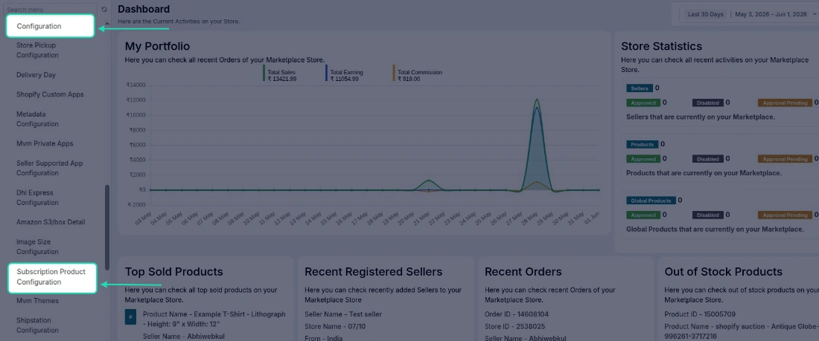Click the Sellers badge in Store Statistics
The height and width of the screenshot is (341, 819).
tap(640, 88)
